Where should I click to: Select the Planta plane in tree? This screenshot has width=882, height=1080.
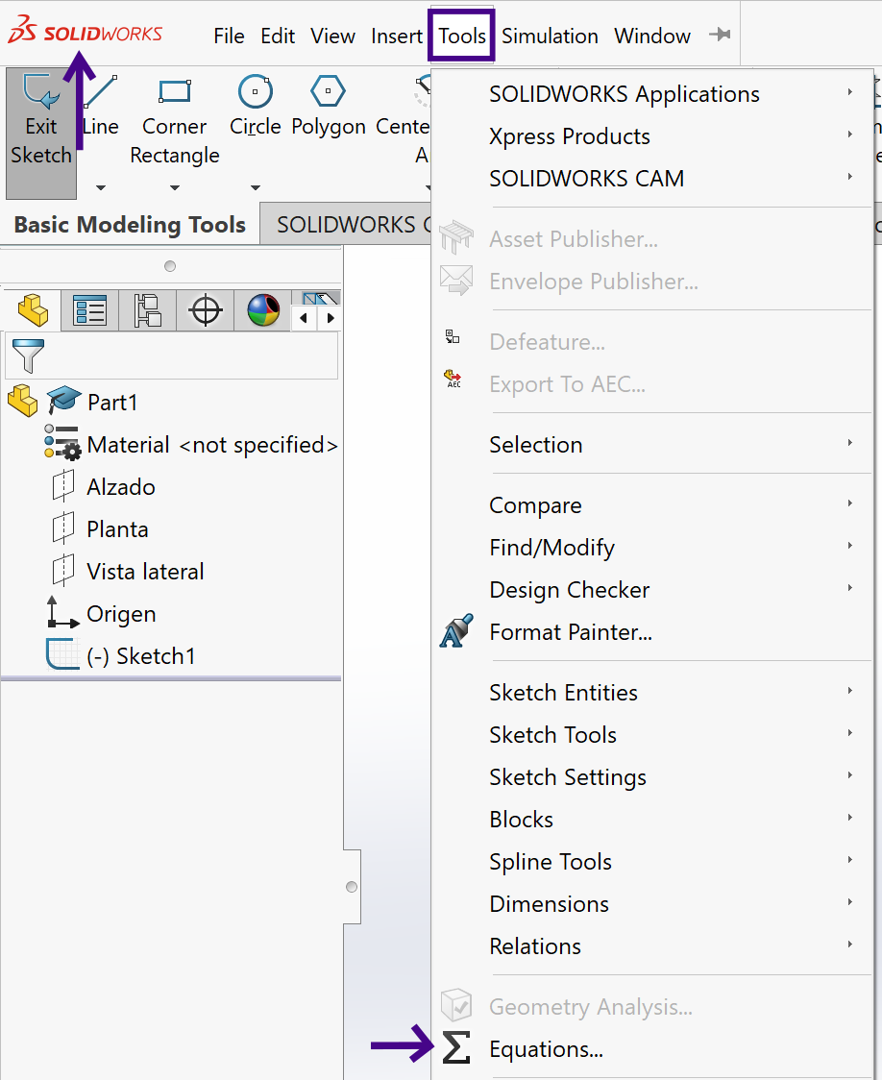click(x=118, y=529)
